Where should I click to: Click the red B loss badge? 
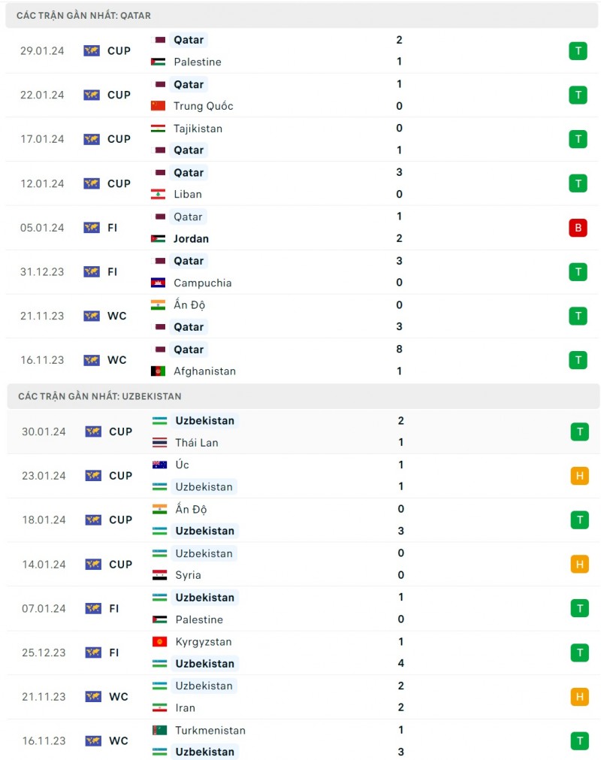(578, 228)
